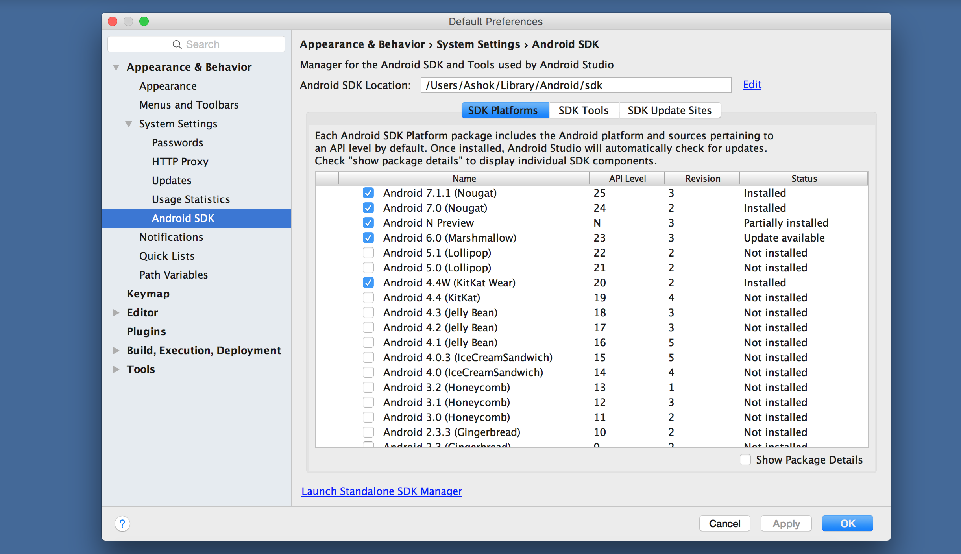Open Plugins settings
The image size is (961, 554).
pos(146,332)
